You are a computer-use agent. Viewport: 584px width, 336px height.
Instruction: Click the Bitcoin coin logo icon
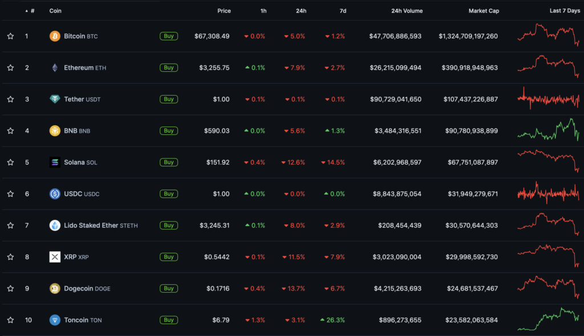pos(55,36)
